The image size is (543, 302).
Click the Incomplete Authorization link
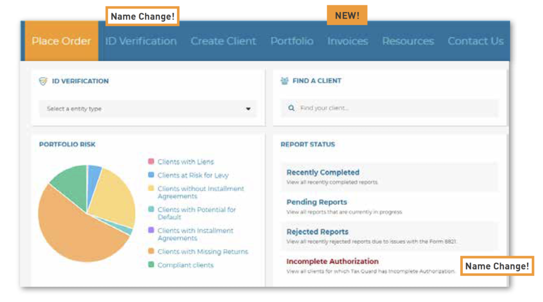(x=332, y=261)
